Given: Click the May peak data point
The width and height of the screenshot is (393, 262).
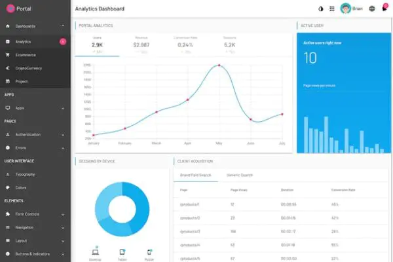Looking at the screenshot, I should (x=219, y=65).
